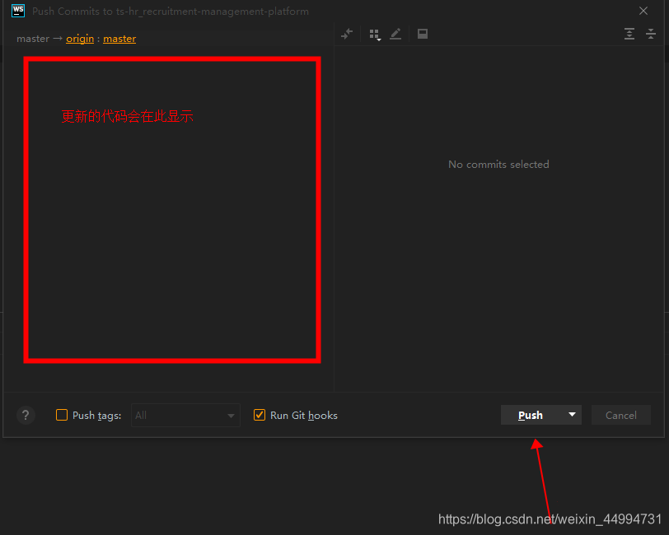669x535 pixels.
Task: Click the Push button
Action: (531, 415)
